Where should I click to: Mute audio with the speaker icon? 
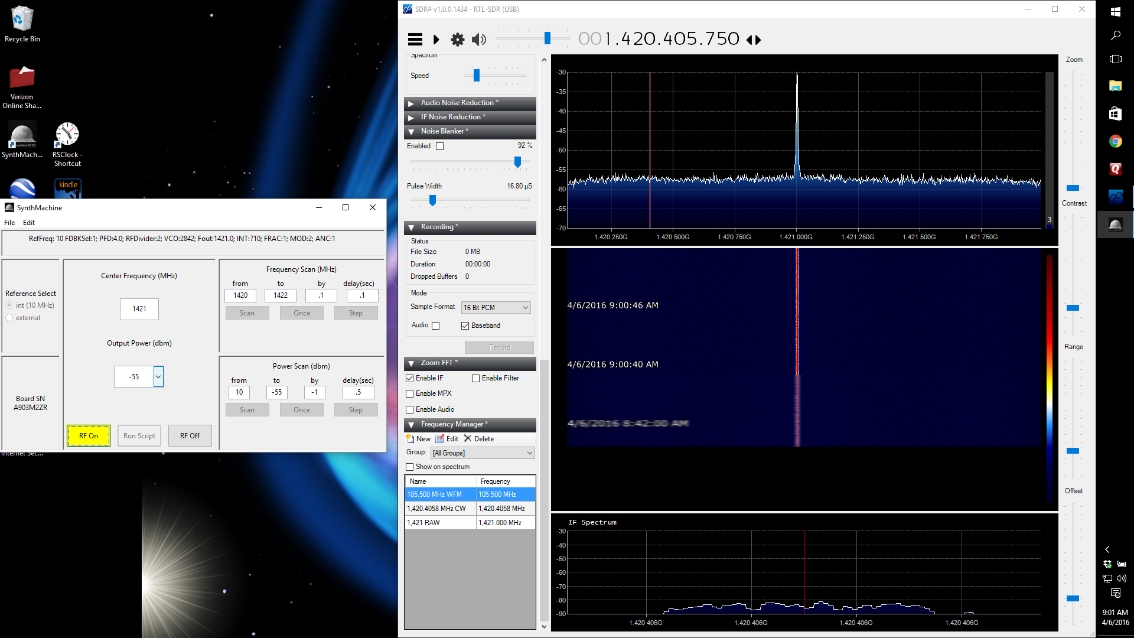point(479,40)
